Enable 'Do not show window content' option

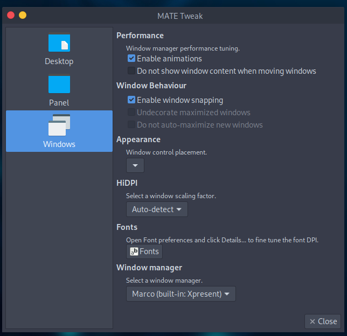131,71
